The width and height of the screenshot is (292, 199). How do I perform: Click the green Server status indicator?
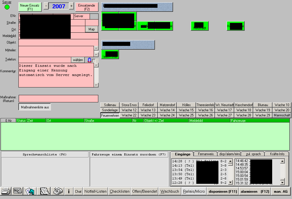click(7, 7)
